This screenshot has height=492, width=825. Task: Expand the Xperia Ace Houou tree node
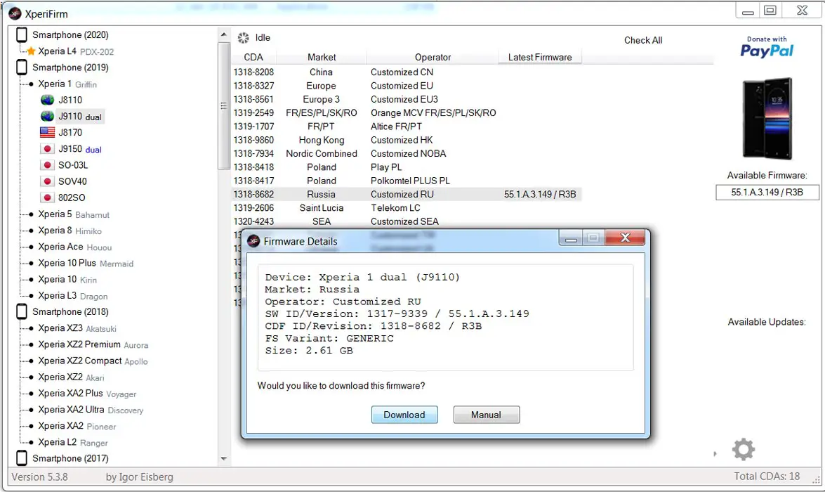31,247
